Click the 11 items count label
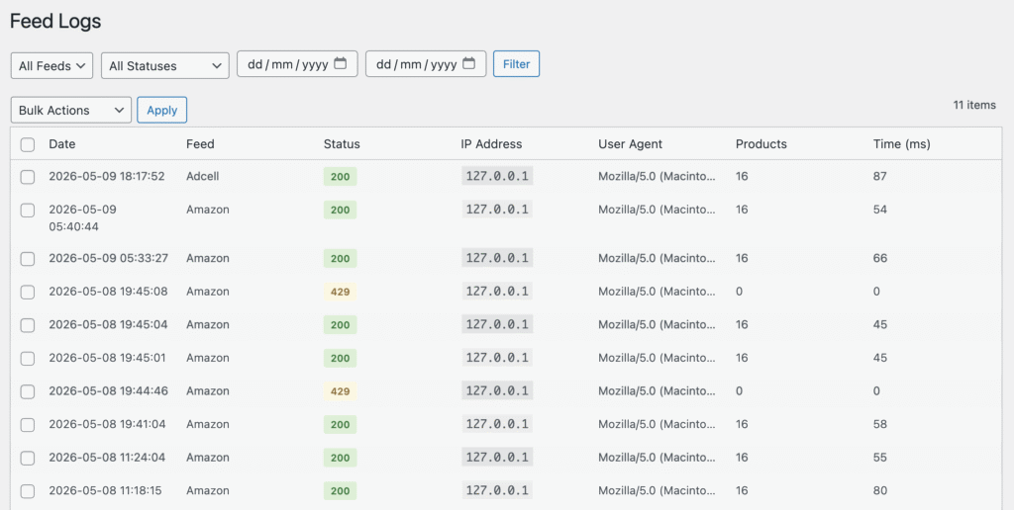 tap(974, 105)
